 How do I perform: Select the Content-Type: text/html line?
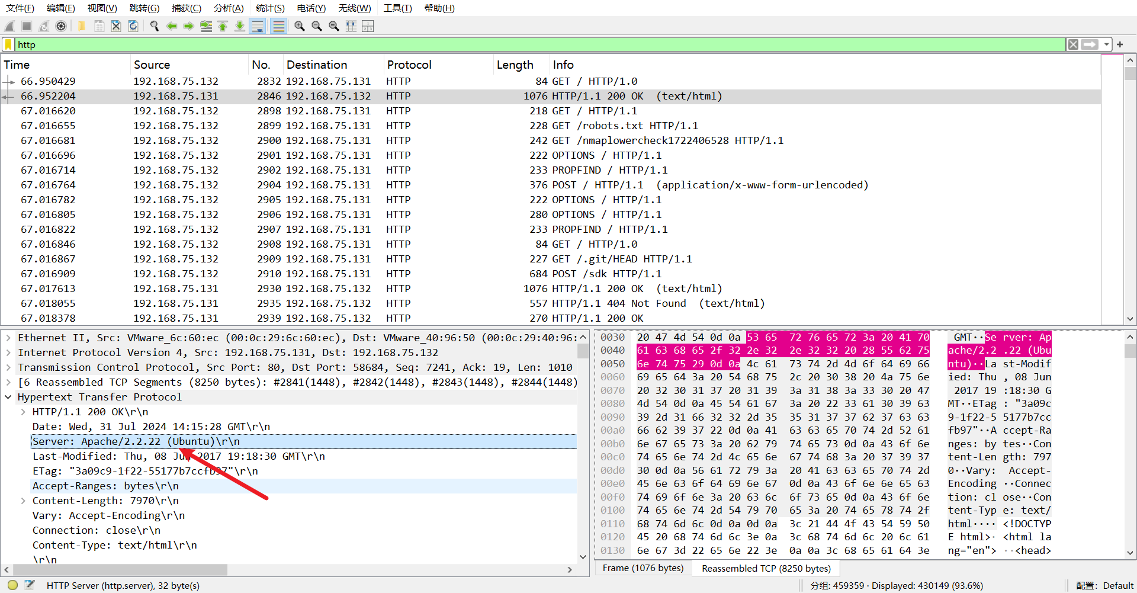click(x=304, y=545)
